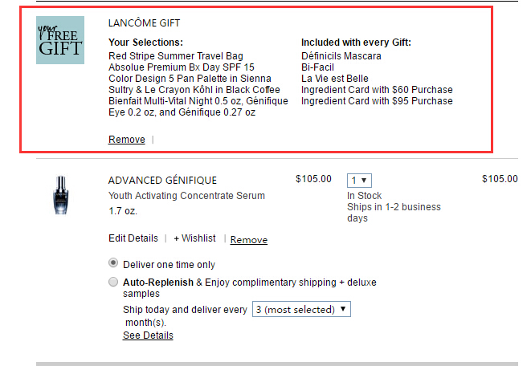Click the Auto-Replenish bold label text
The image size is (531, 366).
tap(158, 282)
